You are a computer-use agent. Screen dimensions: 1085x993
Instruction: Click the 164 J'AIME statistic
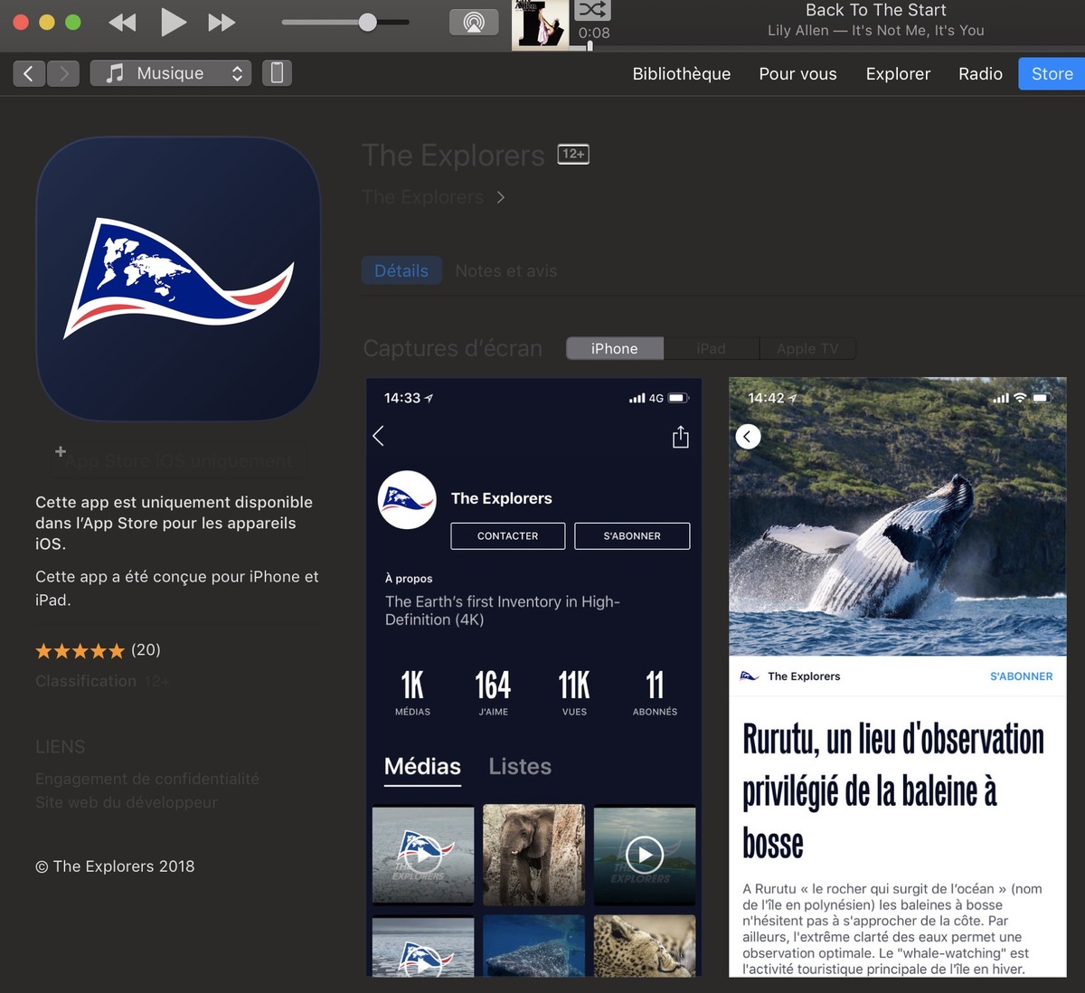click(493, 694)
